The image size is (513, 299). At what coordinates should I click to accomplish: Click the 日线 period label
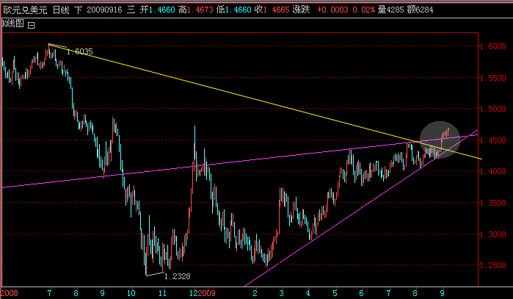point(61,10)
